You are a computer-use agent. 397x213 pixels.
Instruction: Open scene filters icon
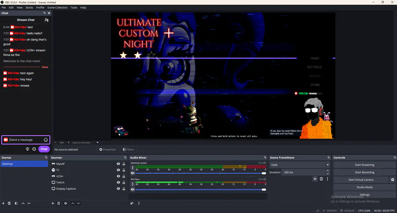point(16,203)
